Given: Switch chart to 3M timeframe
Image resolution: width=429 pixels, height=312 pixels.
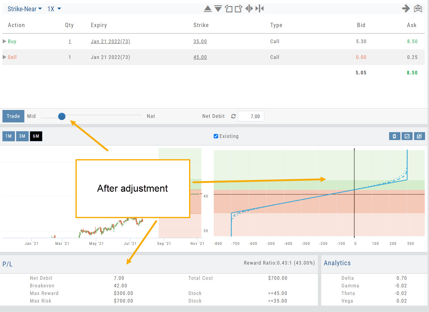Looking at the screenshot, I should [x=22, y=136].
